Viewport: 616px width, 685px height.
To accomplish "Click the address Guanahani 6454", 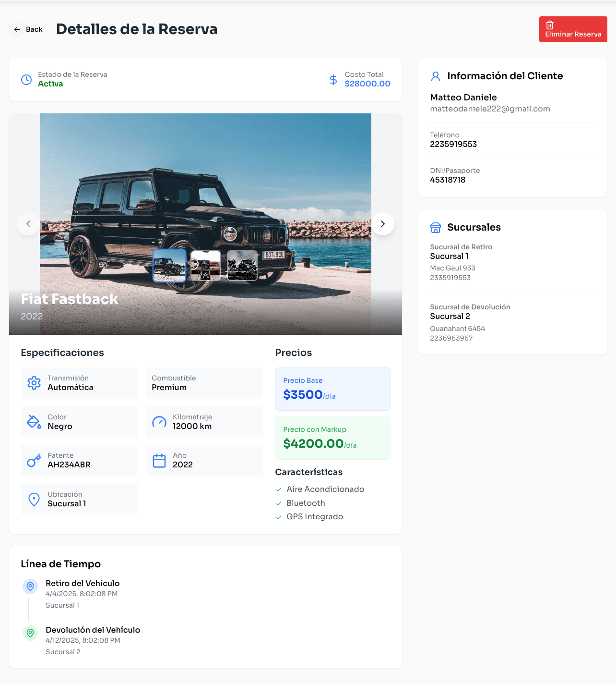I will pos(457,329).
